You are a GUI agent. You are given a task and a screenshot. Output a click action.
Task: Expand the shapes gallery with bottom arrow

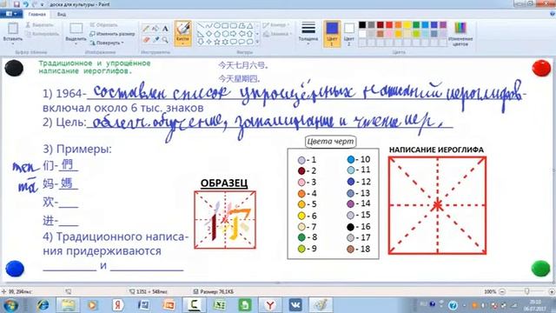pyautogui.click(x=258, y=42)
